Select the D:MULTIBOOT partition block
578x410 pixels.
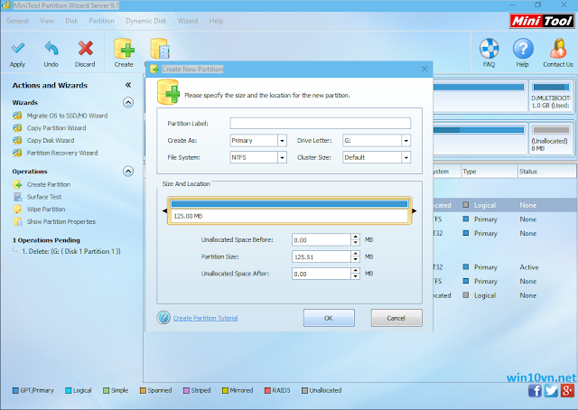point(551,96)
